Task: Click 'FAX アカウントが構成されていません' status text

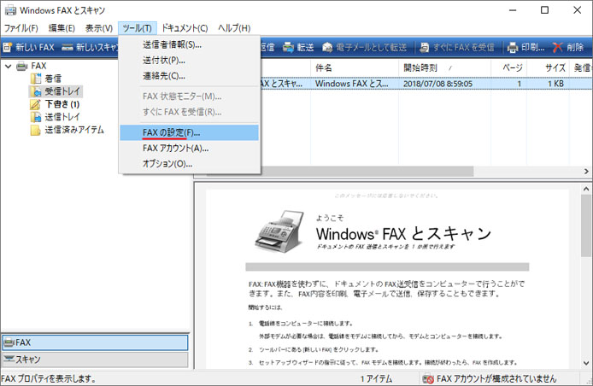Action: 496,379
